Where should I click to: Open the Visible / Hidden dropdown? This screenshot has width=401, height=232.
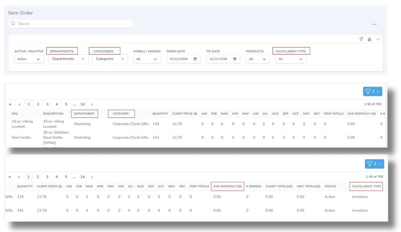[x=147, y=59]
